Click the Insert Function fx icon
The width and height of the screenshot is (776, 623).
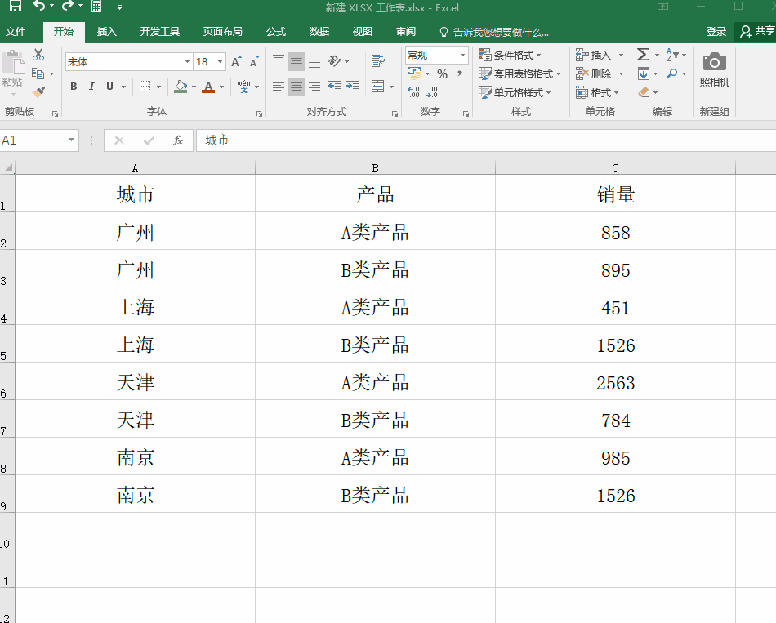pyautogui.click(x=178, y=140)
